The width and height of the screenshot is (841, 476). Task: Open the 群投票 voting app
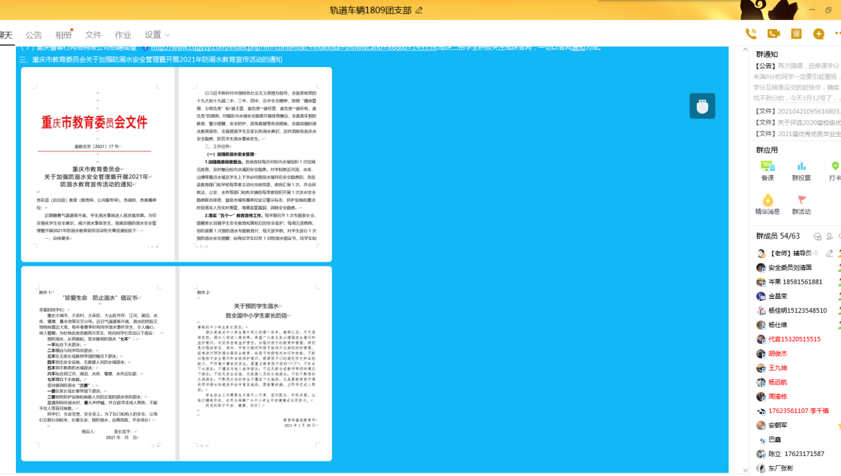coord(801,170)
